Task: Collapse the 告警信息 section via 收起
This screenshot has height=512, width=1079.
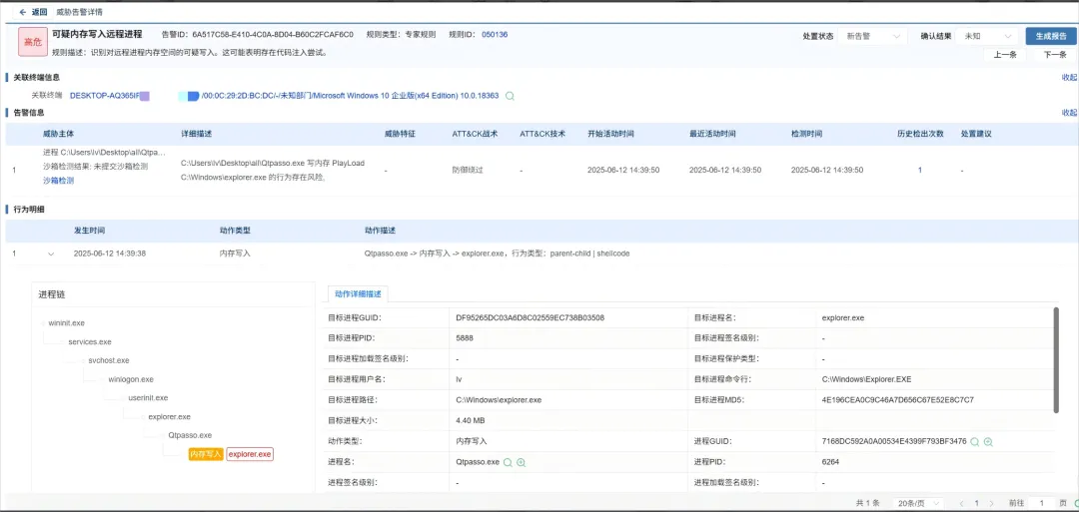Action: (1069, 113)
